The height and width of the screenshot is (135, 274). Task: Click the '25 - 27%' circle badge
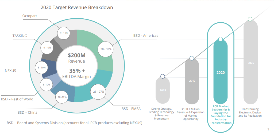click(x=99, y=92)
